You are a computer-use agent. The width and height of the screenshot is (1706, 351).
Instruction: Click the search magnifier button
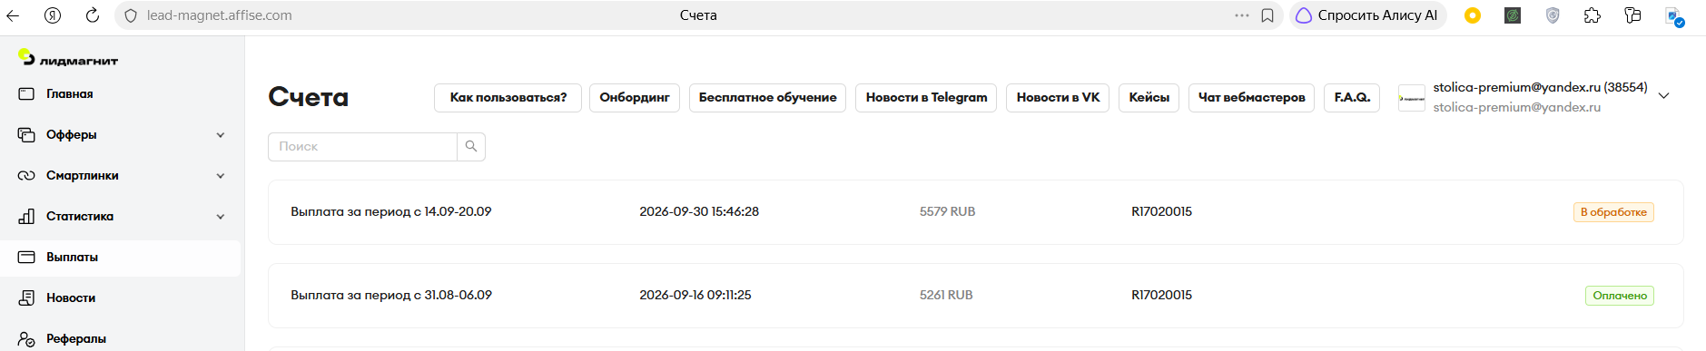point(471,147)
